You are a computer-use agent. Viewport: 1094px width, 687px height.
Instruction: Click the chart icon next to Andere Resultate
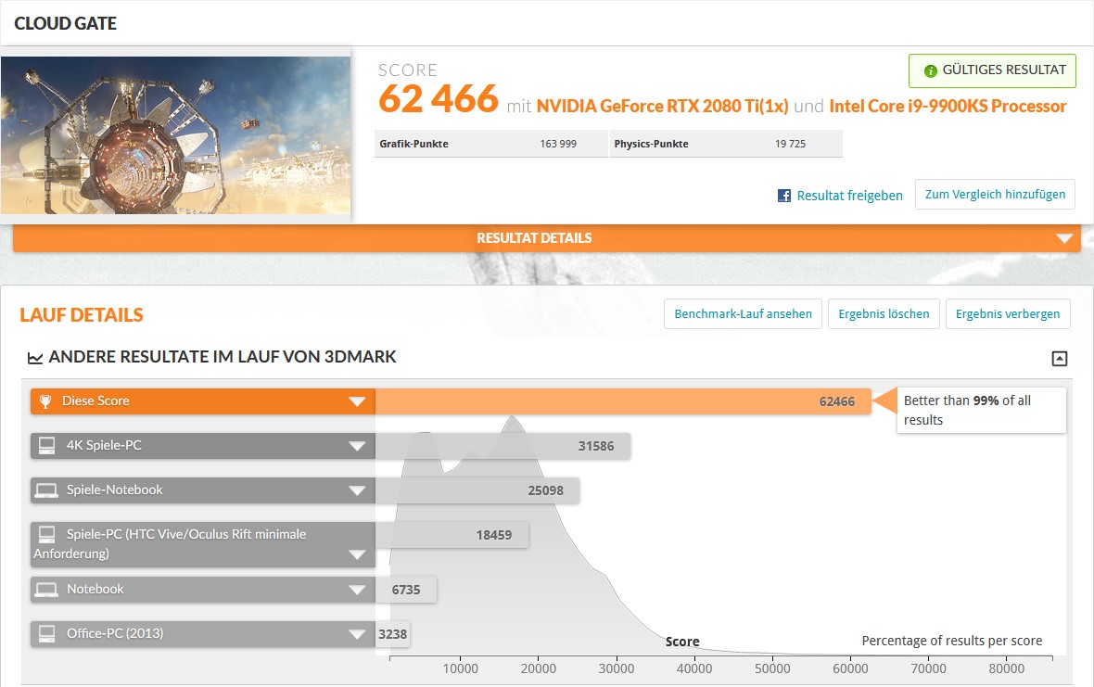35,358
